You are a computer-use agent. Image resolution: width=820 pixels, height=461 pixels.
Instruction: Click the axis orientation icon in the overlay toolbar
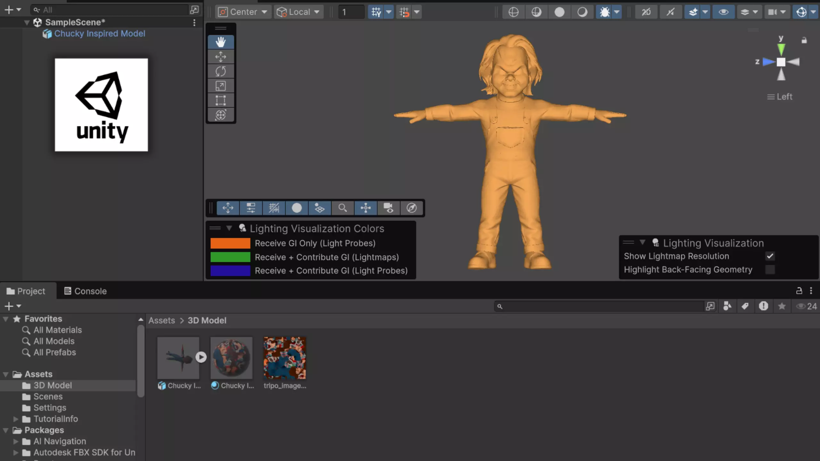point(366,208)
